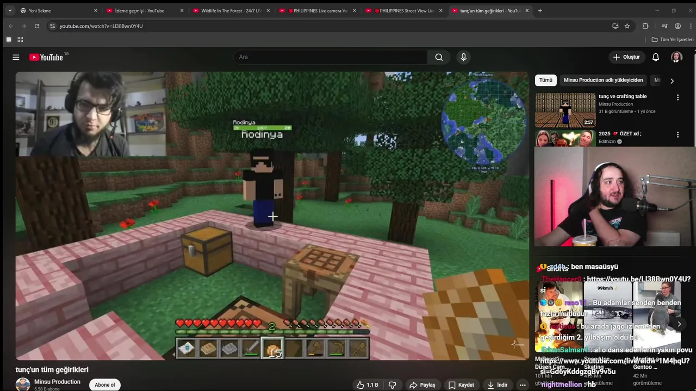Select the Tümü filter chip
The image size is (696, 391).
[545, 80]
